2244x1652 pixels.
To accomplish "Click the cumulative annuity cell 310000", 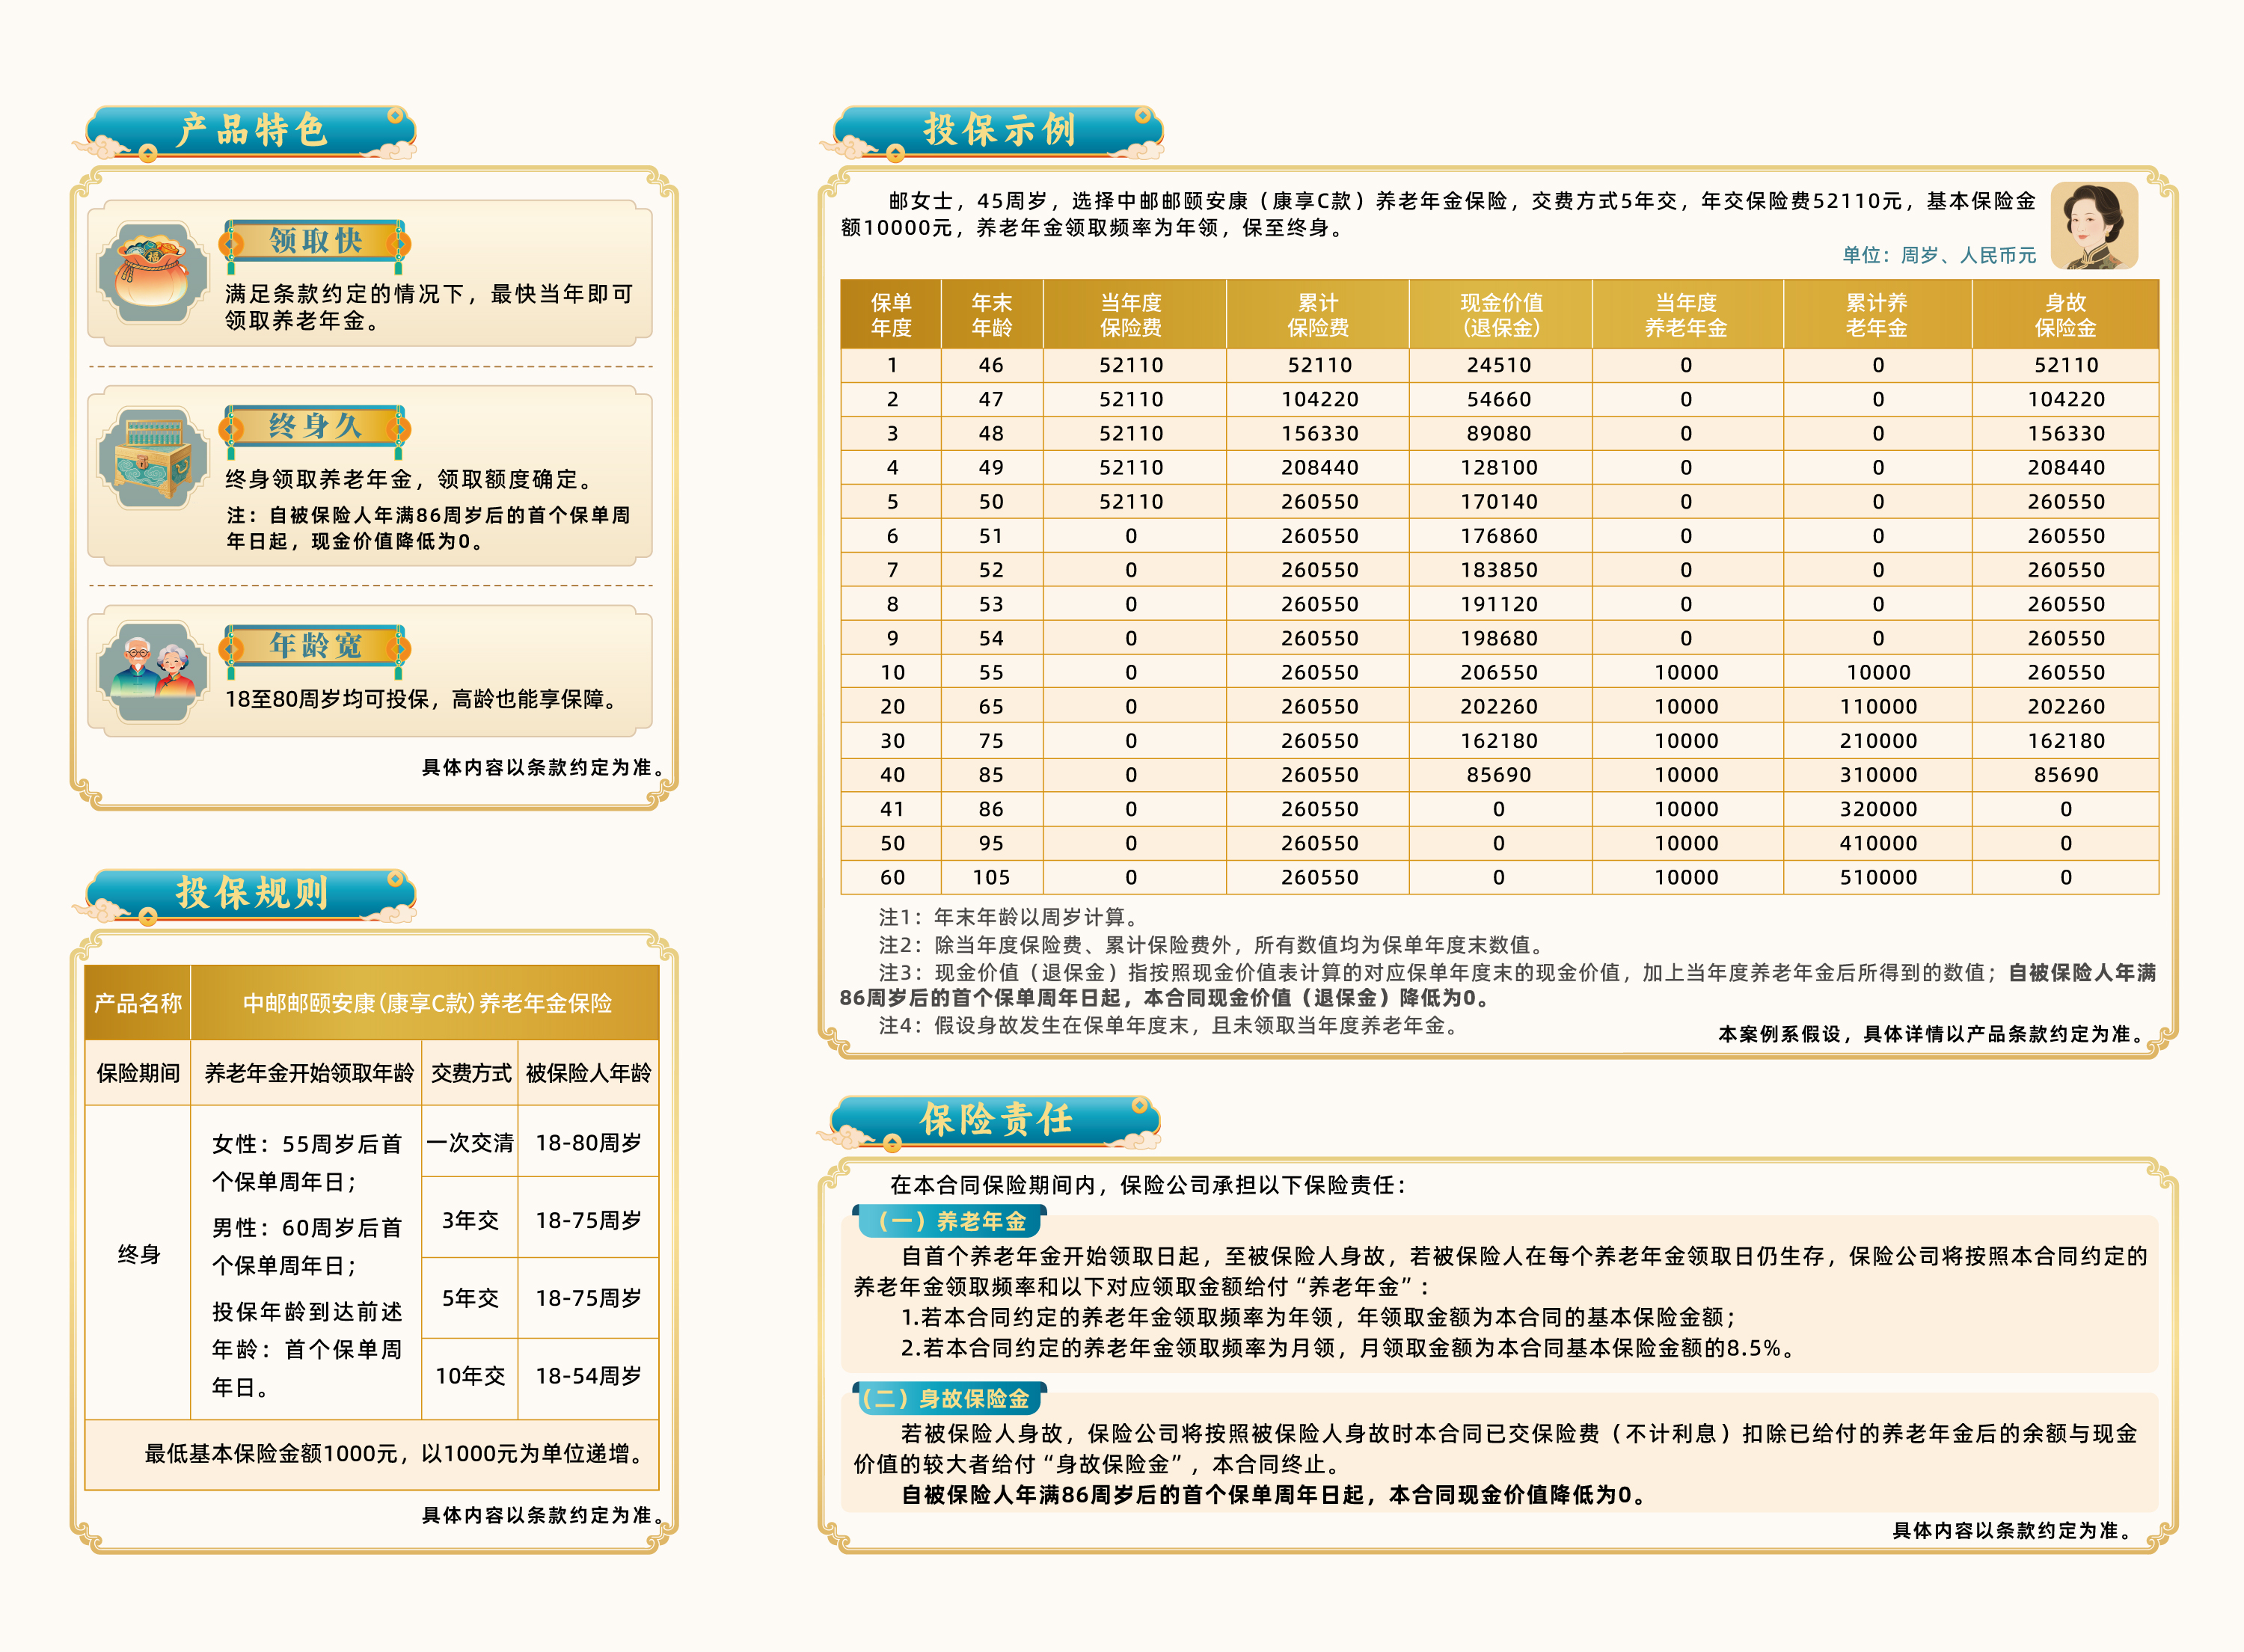I will click(x=1878, y=774).
